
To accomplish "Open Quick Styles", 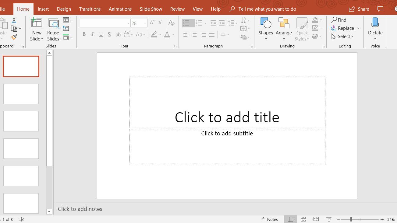I will click(x=302, y=30).
